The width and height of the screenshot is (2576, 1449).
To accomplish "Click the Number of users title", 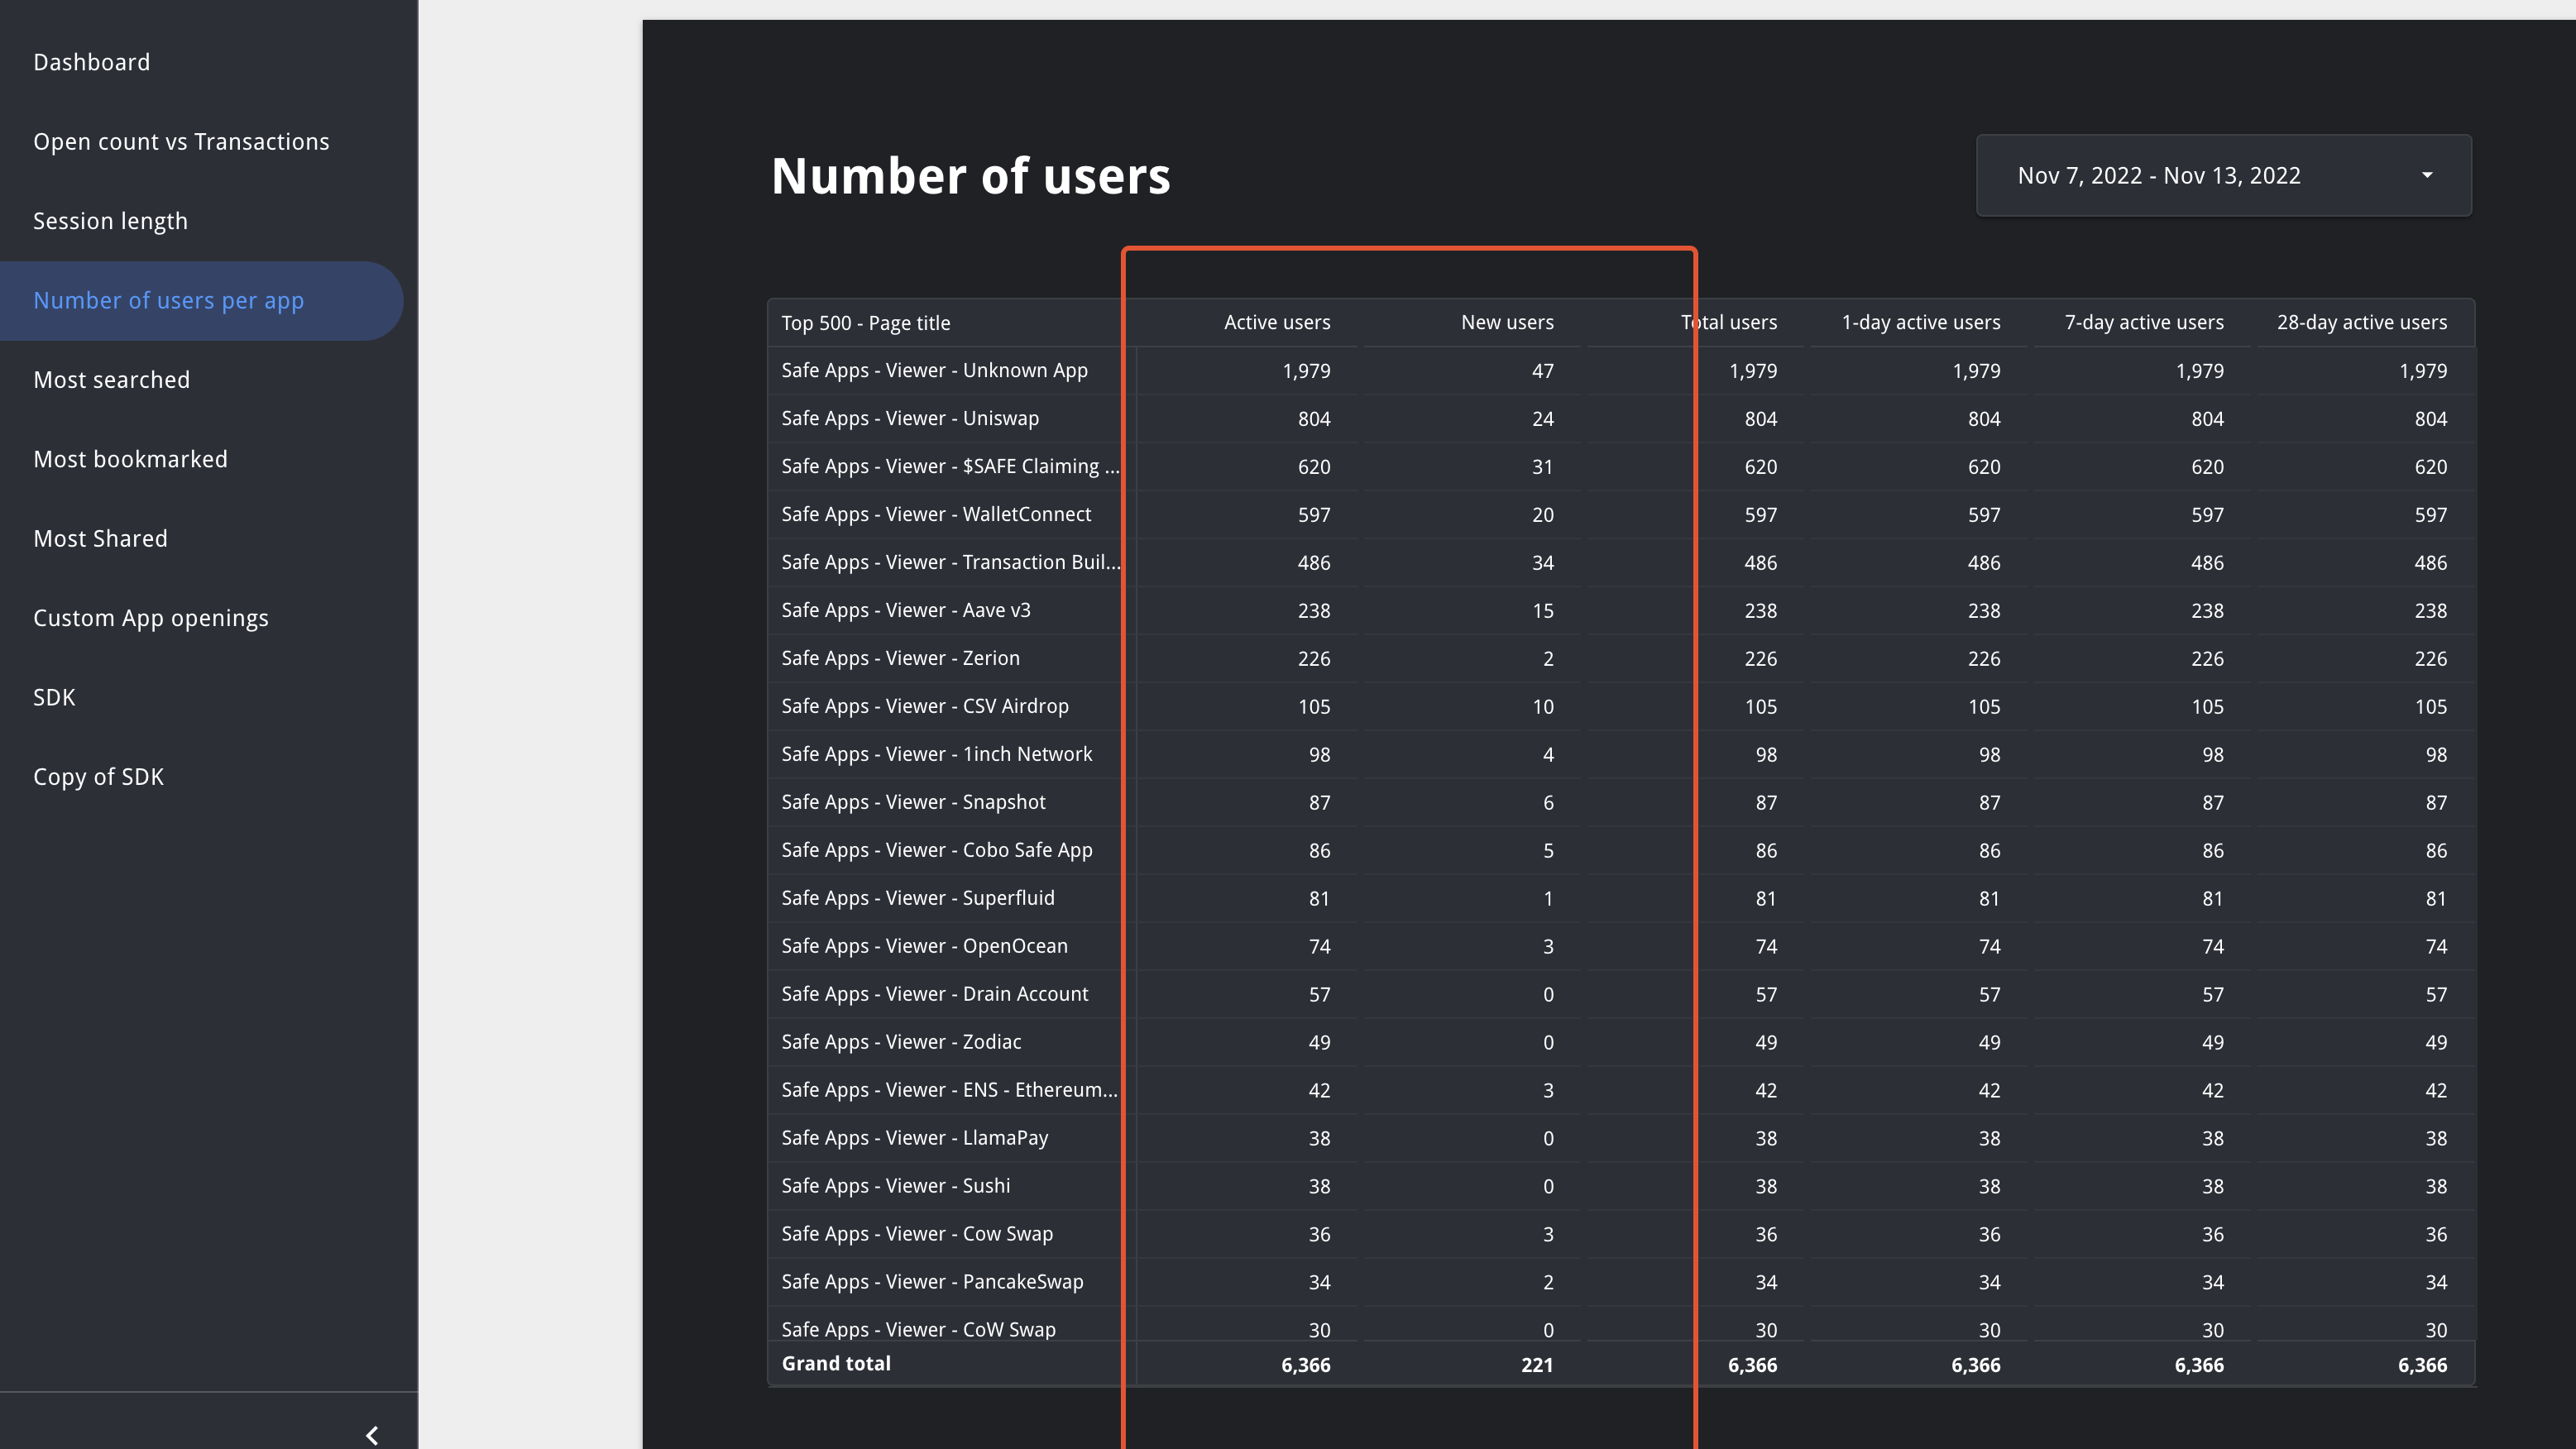I will click(x=971, y=176).
